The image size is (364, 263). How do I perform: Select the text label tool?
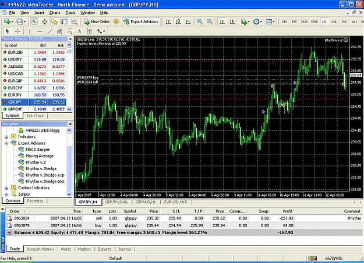click(89, 31)
